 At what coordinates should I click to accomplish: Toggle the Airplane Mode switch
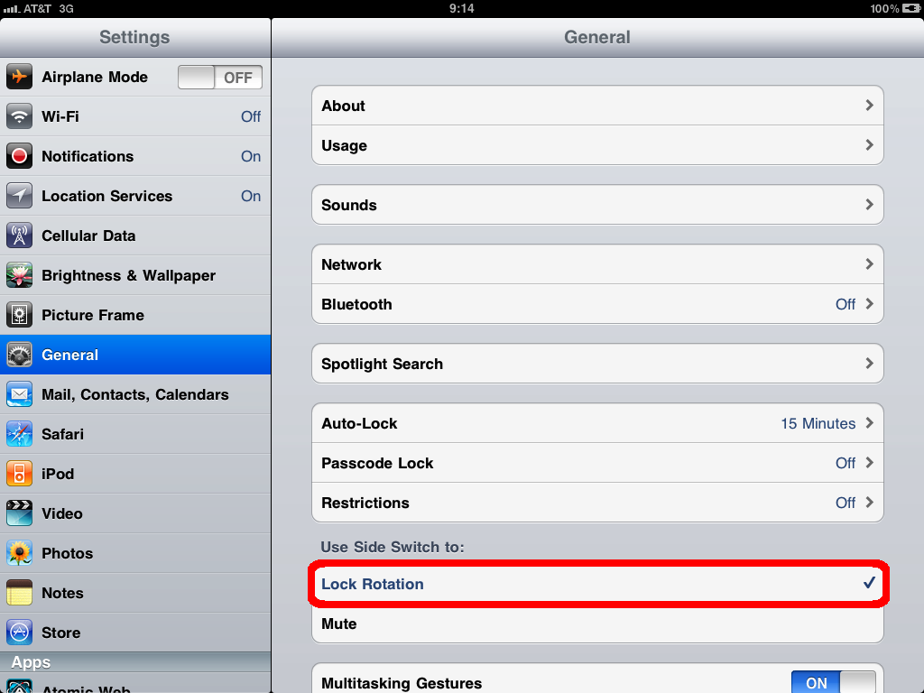click(x=220, y=78)
